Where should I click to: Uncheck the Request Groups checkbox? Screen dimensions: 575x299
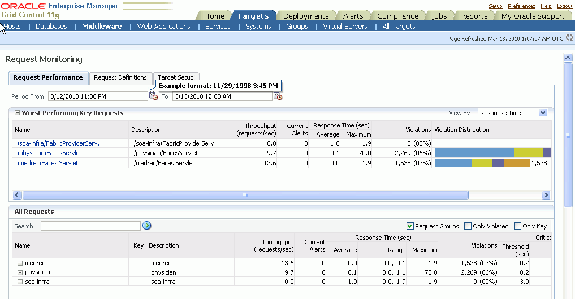coord(410,226)
